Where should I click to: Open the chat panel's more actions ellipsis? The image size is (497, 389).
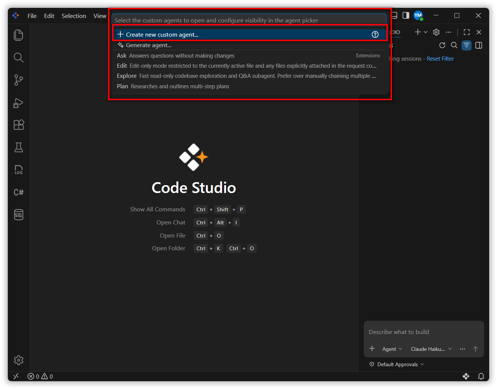(448, 32)
